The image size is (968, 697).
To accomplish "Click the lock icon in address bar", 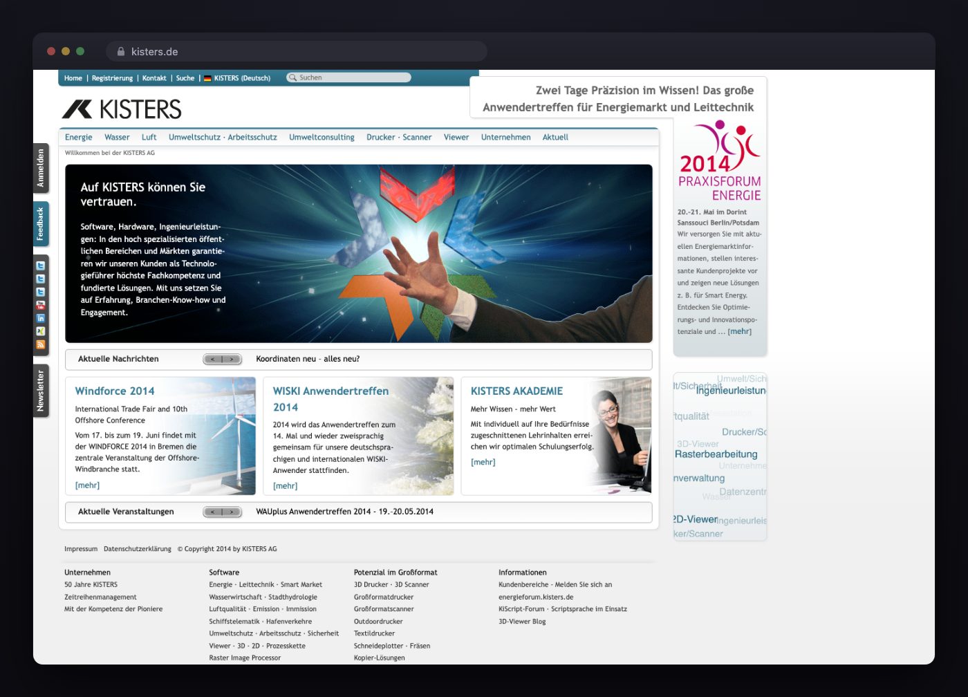I will 121,51.
